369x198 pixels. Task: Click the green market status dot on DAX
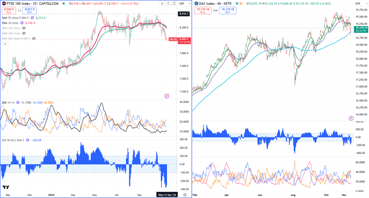[x=236, y=3]
